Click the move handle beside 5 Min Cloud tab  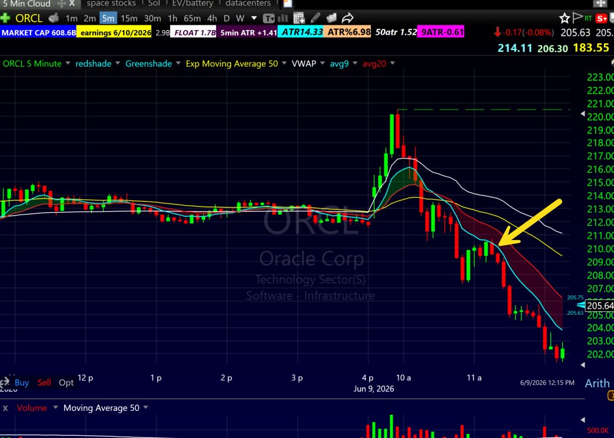click(61, 4)
